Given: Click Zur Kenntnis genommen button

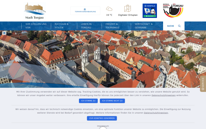Looking at the screenshot, I should click(102, 118).
